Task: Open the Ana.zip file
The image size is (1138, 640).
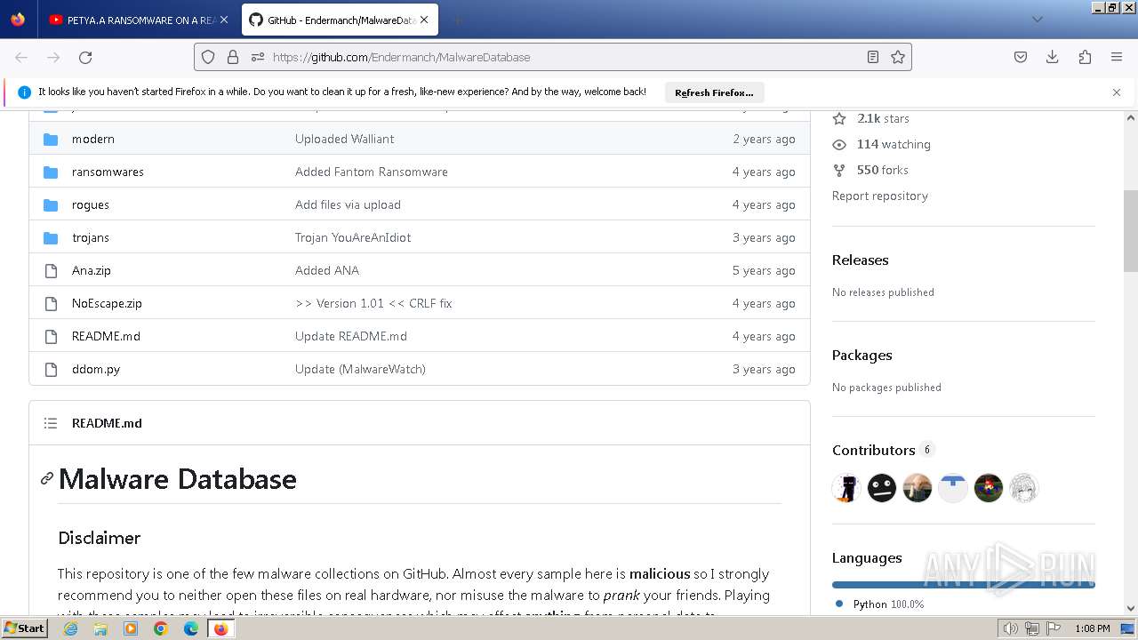Action: tap(92, 270)
